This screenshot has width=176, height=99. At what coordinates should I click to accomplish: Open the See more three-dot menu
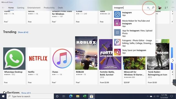(173, 7)
